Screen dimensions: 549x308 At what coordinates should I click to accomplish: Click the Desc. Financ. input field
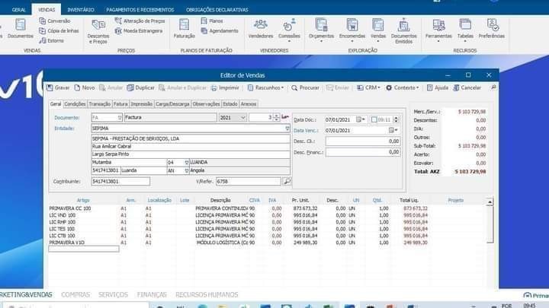click(363, 152)
